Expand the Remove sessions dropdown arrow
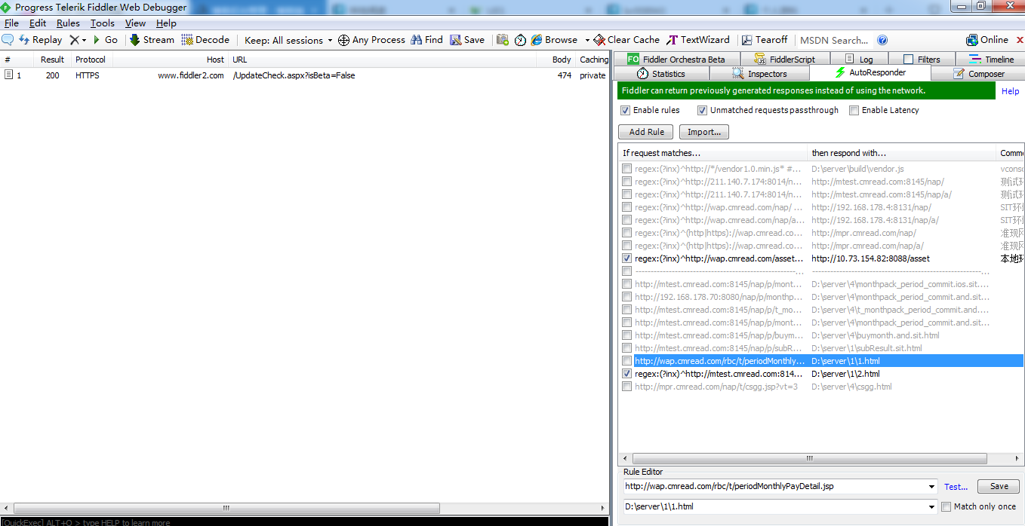Image resolution: width=1025 pixels, height=526 pixels. coord(84,40)
